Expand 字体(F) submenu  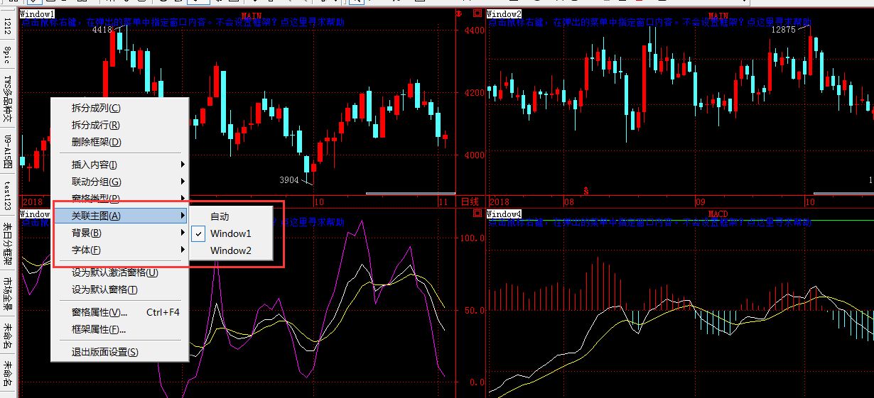point(119,250)
